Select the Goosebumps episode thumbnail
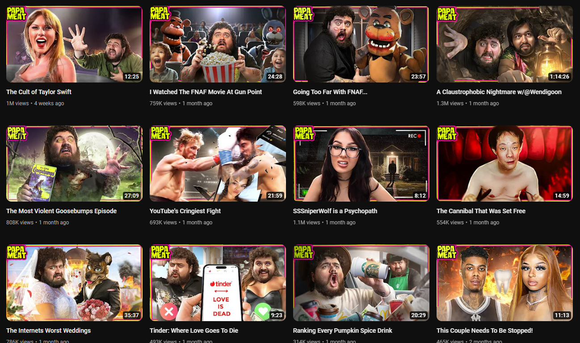580x343 pixels. coord(74,164)
